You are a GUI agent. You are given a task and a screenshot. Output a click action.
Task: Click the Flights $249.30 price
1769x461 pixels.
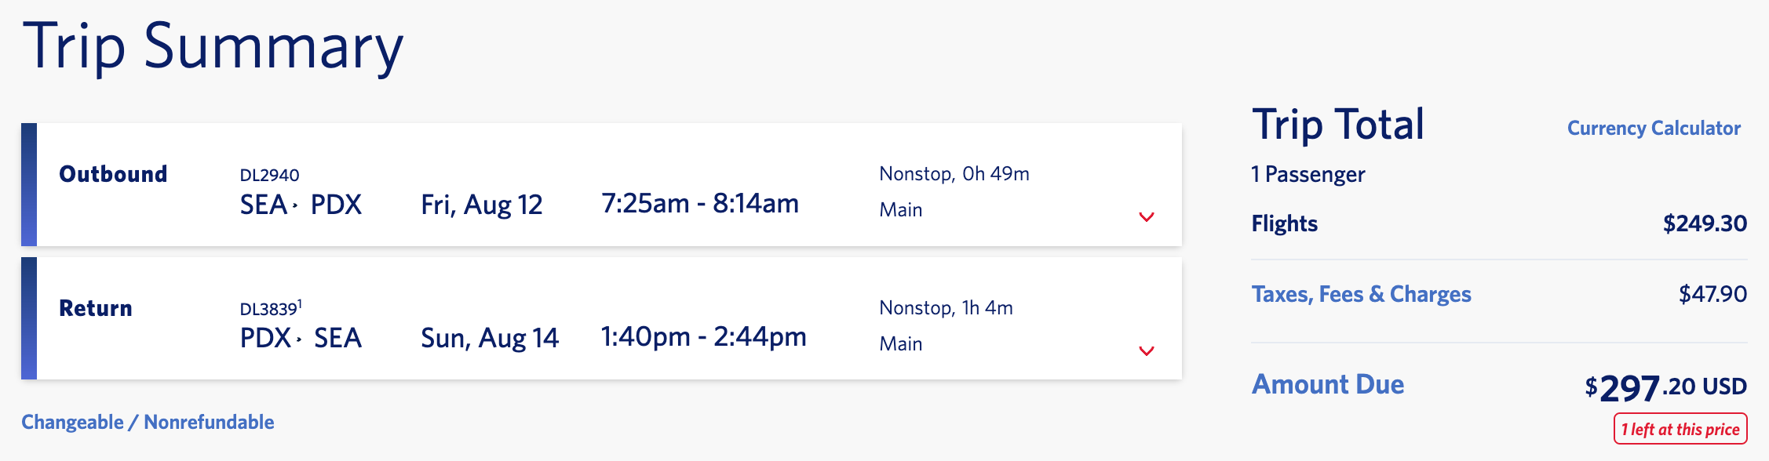(x=1705, y=223)
